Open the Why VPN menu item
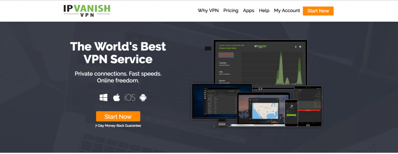Image resolution: width=398 pixels, height=154 pixels. (x=208, y=11)
